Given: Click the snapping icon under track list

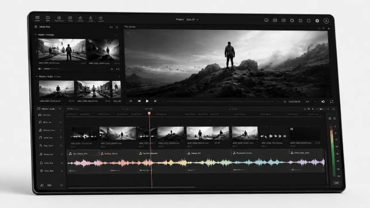Looking at the screenshot, I should (x=49, y=186).
